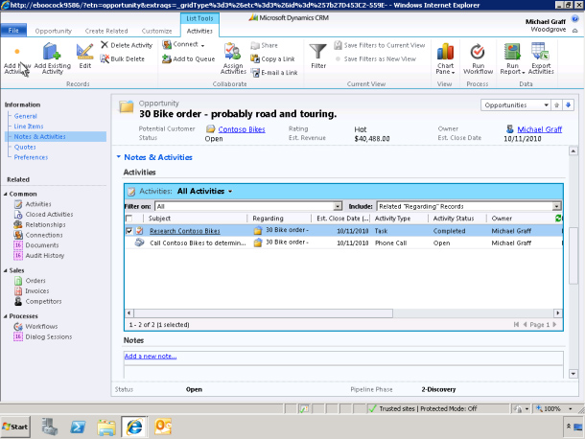The image size is (585, 439).
Task: Click the Add New Activity icon
Action: pos(16,53)
